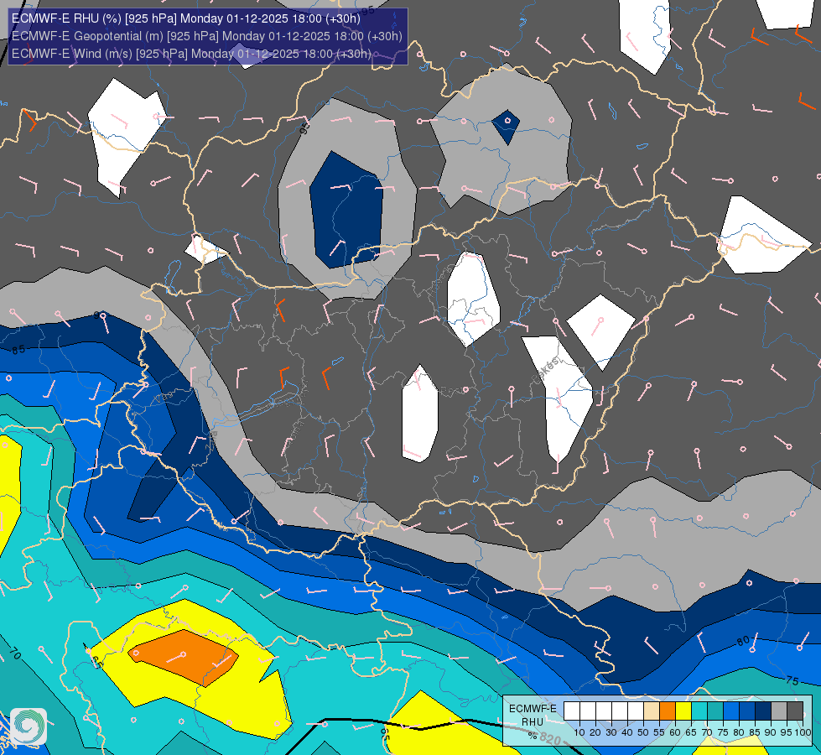Pick the medium blue 80-85 legend swatch
The image size is (821, 755).
747,711
